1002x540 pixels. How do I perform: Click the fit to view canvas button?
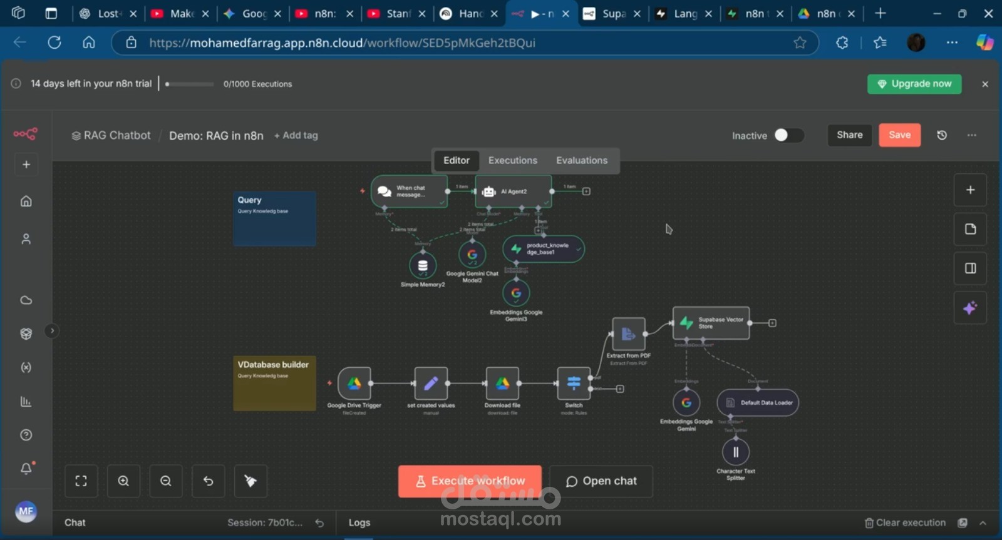pyautogui.click(x=81, y=481)
